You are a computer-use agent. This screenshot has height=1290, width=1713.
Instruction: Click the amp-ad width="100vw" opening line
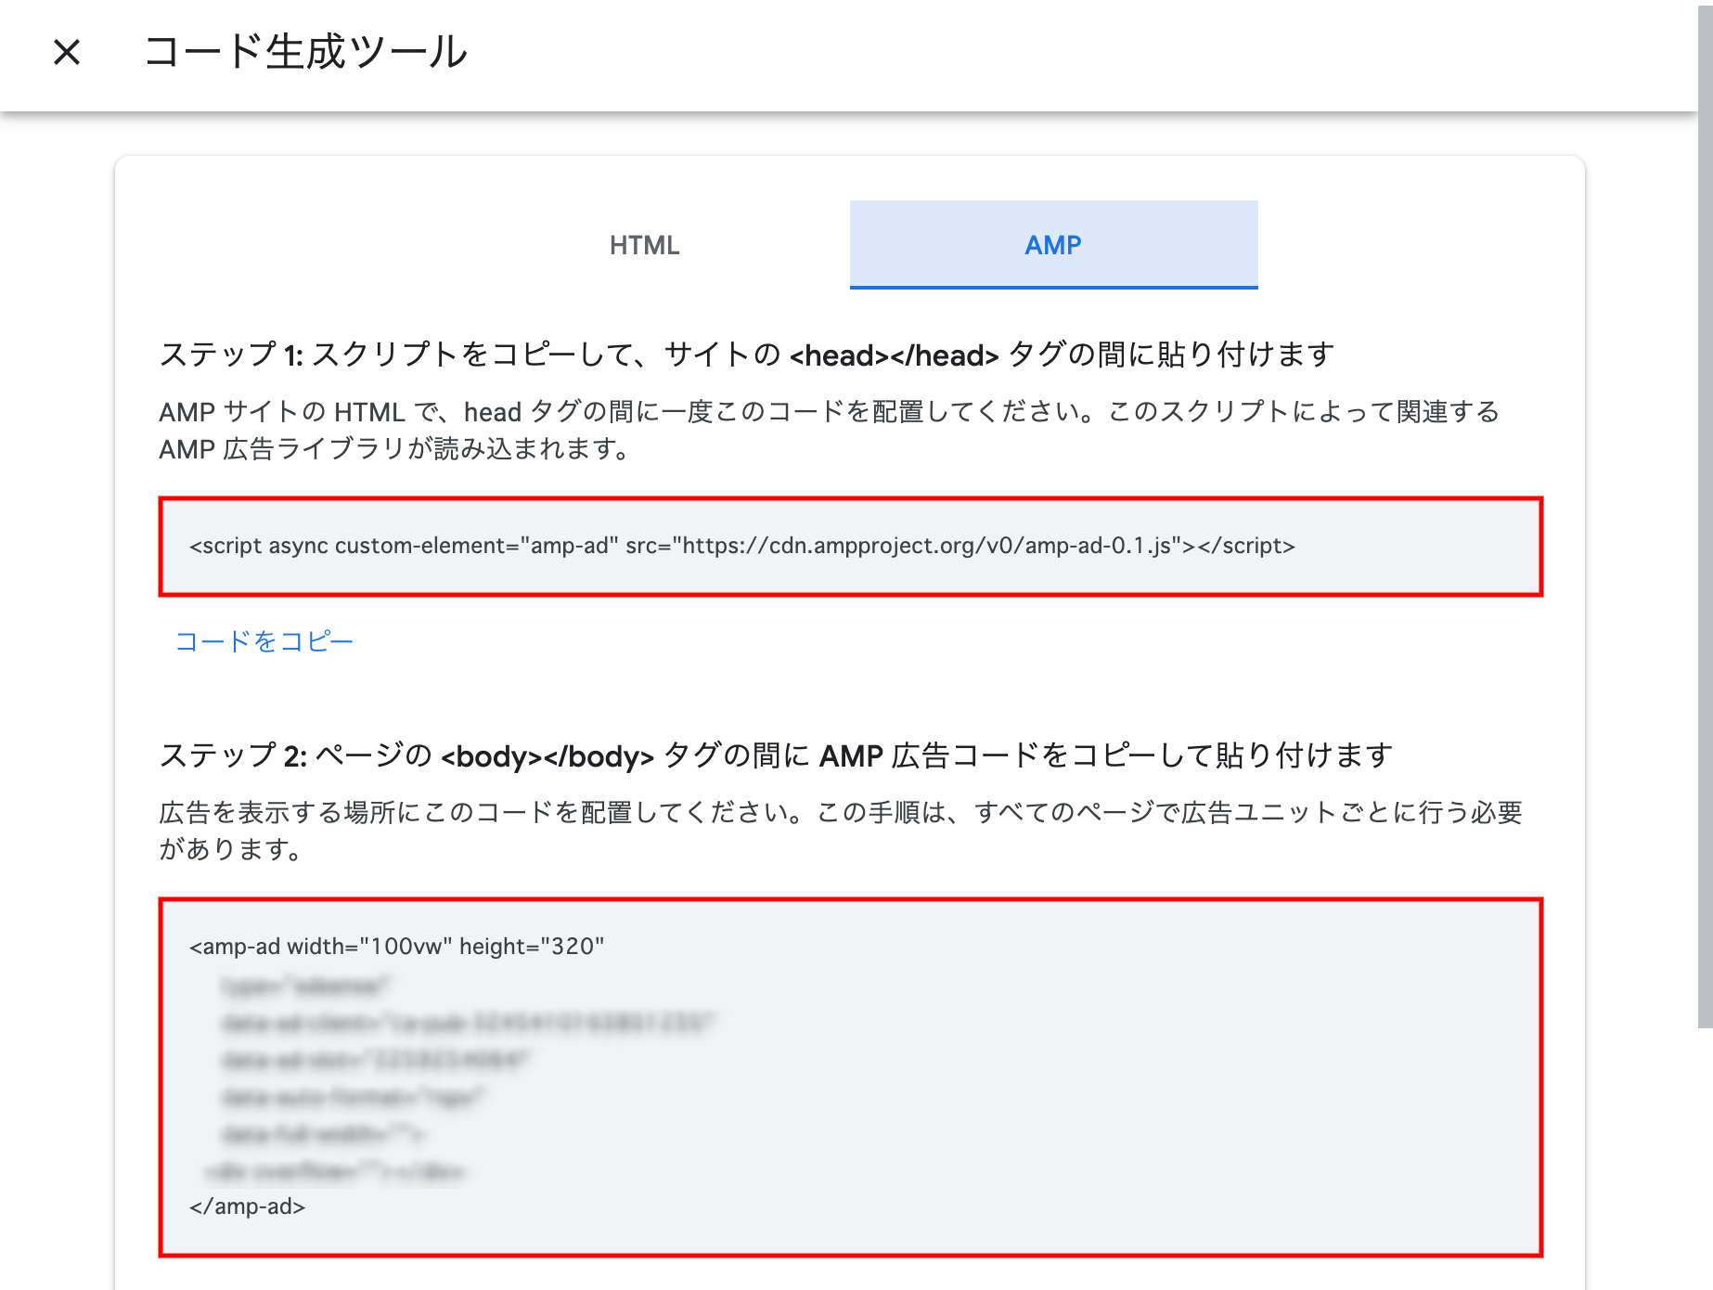coord(396,947)
